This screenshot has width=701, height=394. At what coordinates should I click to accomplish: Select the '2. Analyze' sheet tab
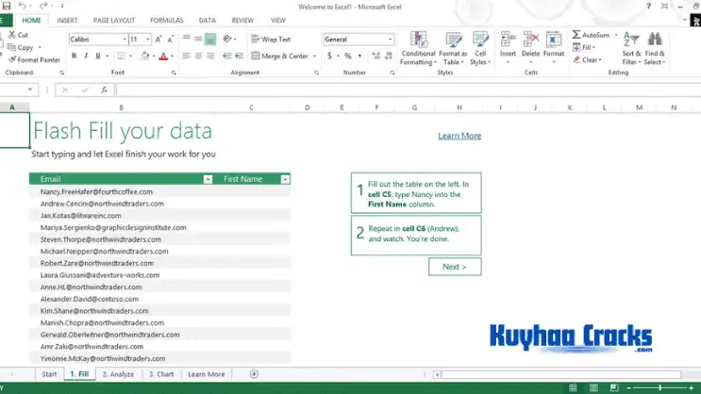pos(119,374)
